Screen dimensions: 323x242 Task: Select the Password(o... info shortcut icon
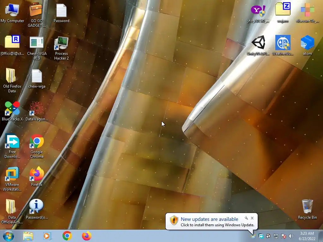37,209
